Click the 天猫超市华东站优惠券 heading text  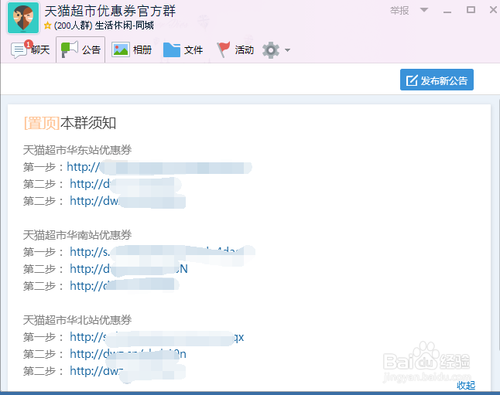point(77,150)
